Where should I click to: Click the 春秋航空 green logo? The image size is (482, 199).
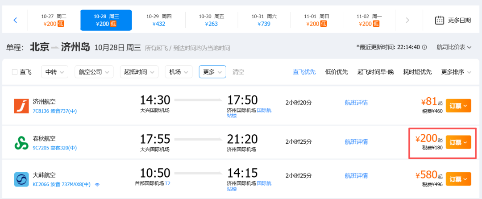[x=21, y=143]
